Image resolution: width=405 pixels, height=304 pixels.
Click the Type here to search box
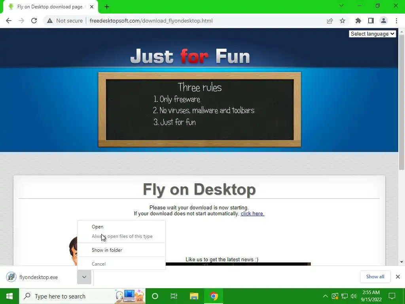82,296
